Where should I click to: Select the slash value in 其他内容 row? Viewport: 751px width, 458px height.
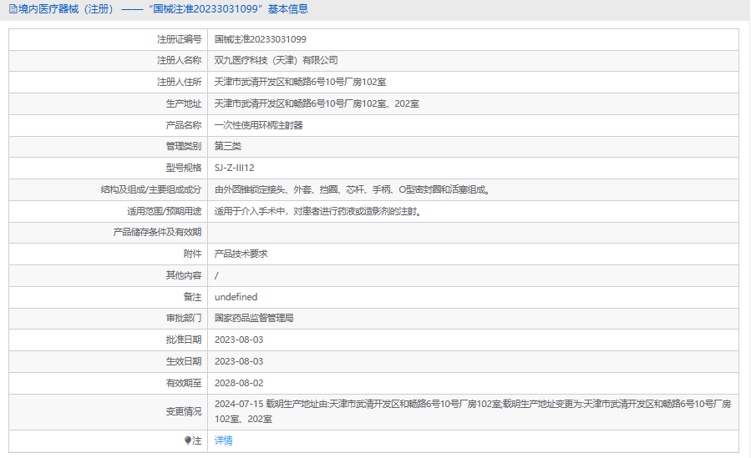pos(216,275)
